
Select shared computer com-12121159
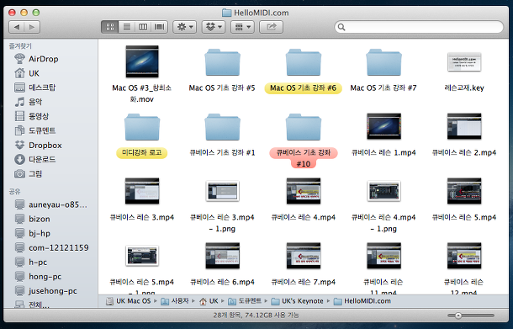pos(51,248)
